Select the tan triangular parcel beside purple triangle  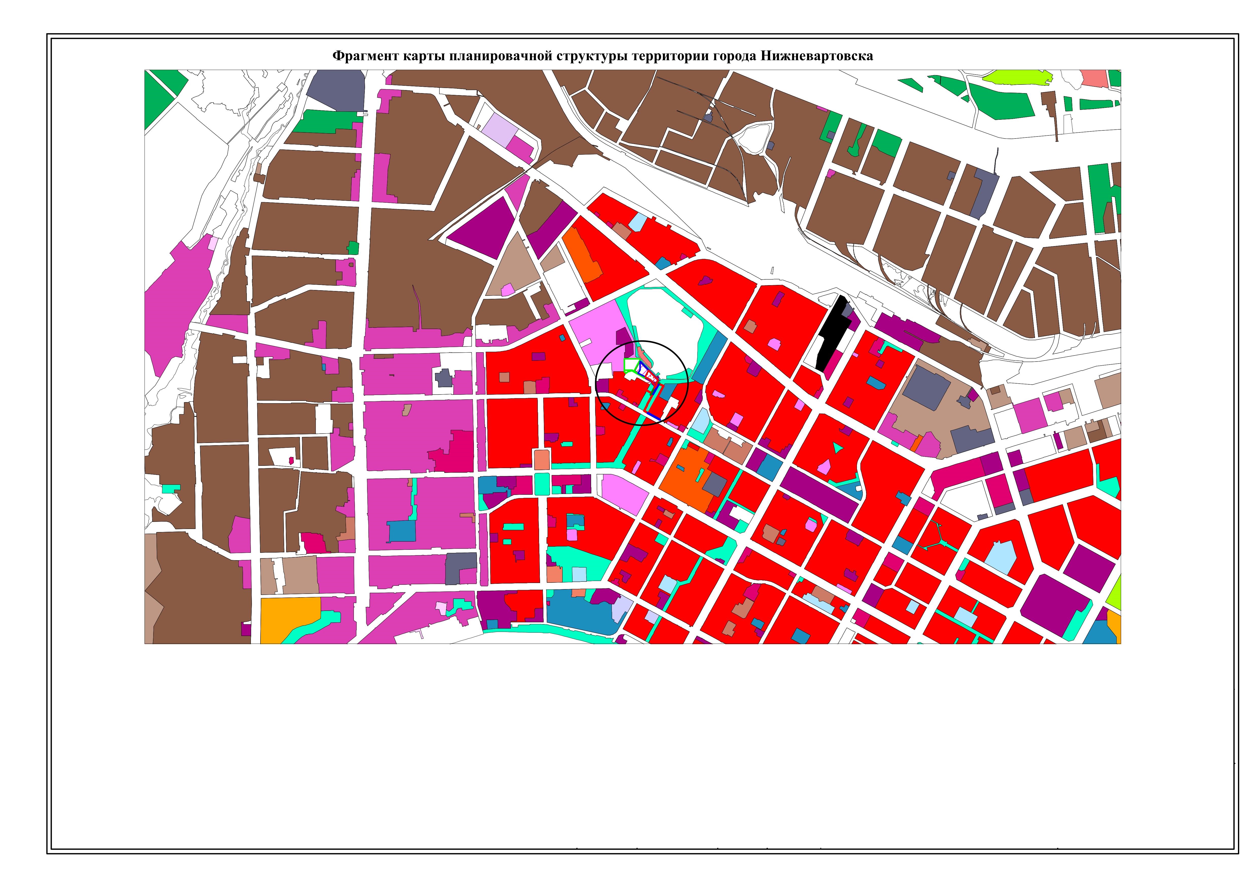[514, 269]
